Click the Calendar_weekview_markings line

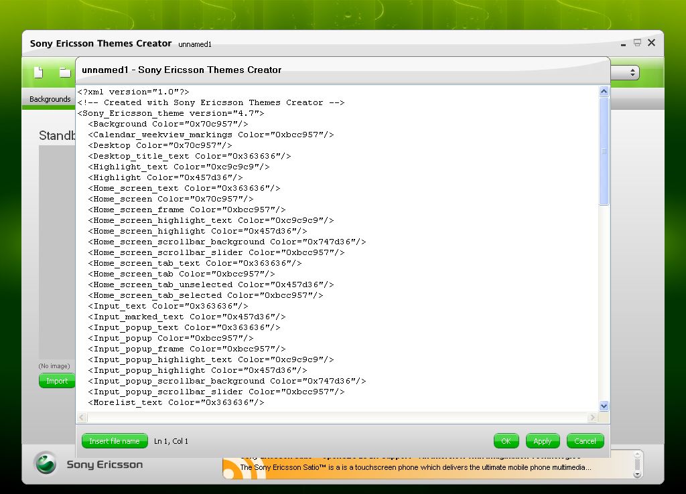[211, 135]
